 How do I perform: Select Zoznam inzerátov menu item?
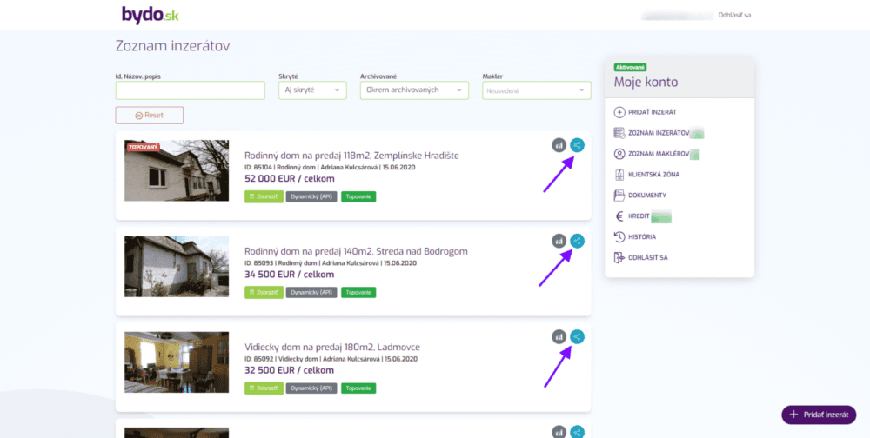point(659,133)
